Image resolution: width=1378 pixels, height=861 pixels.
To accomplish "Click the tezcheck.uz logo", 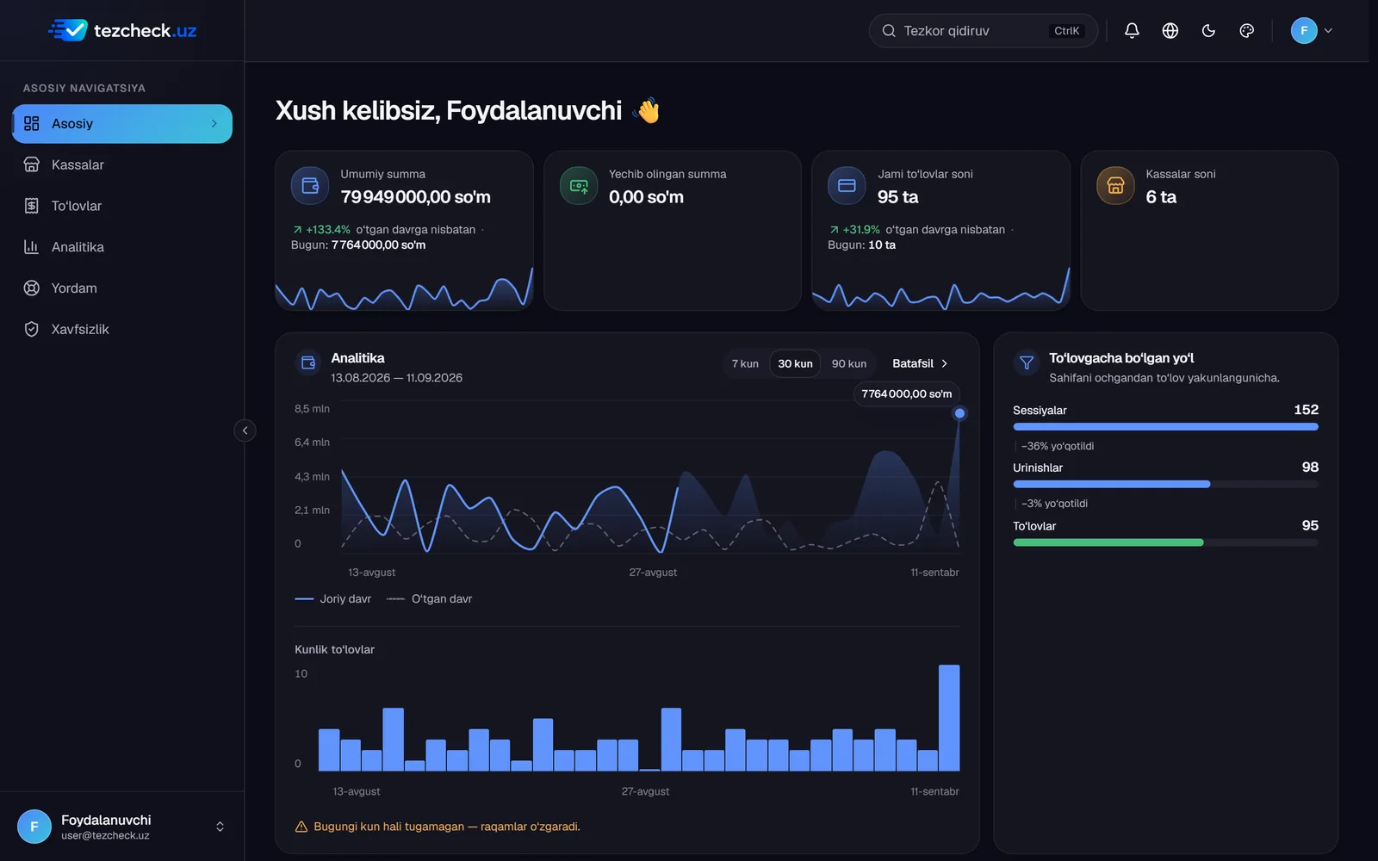I will pos(122,30).
